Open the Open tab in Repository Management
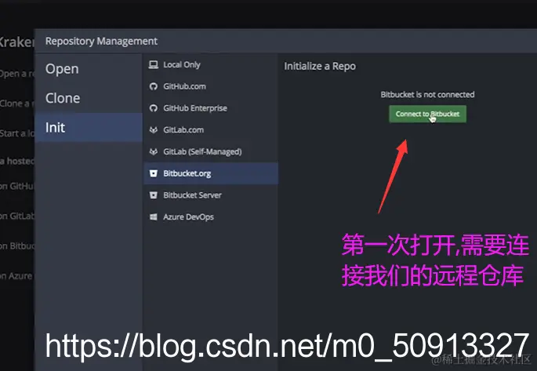537x371 pixels. tap(89, 69)
